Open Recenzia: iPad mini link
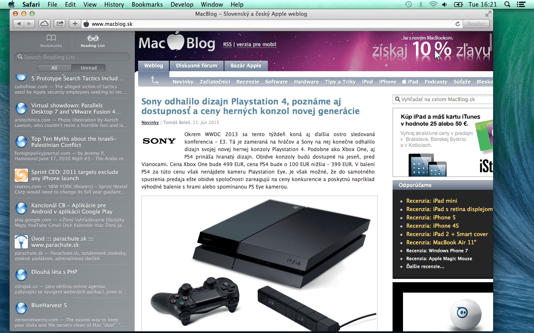Image resolution: width=534 pixels, height=333 pixels. [432, 201]
